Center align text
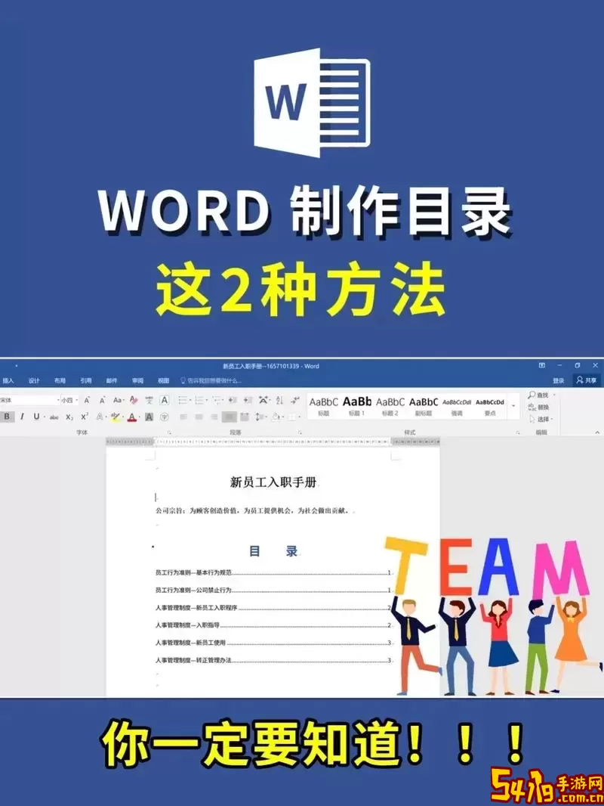Image resolution: width=604 pixels, height=806 pixels. point(199,417)
